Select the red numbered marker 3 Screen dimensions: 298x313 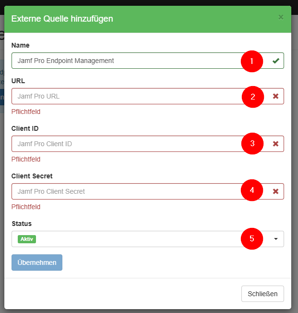pos(252,144)
